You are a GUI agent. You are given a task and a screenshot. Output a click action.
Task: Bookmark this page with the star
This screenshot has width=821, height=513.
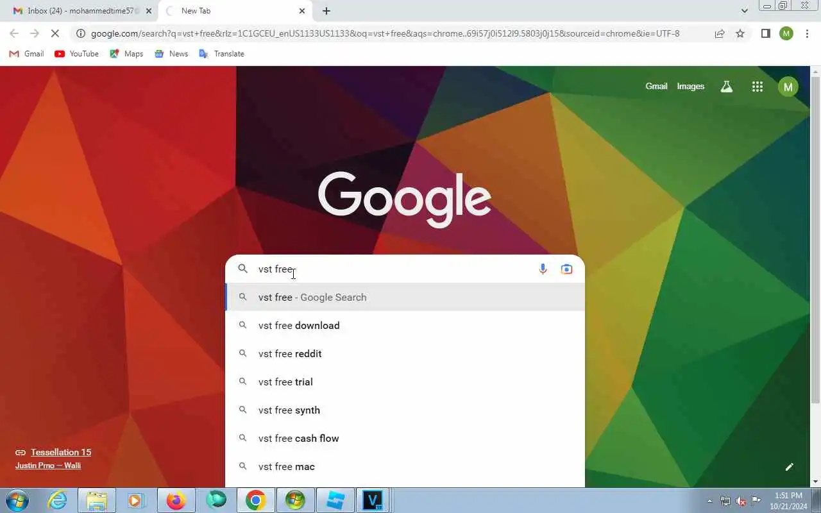tap(740, 33)
